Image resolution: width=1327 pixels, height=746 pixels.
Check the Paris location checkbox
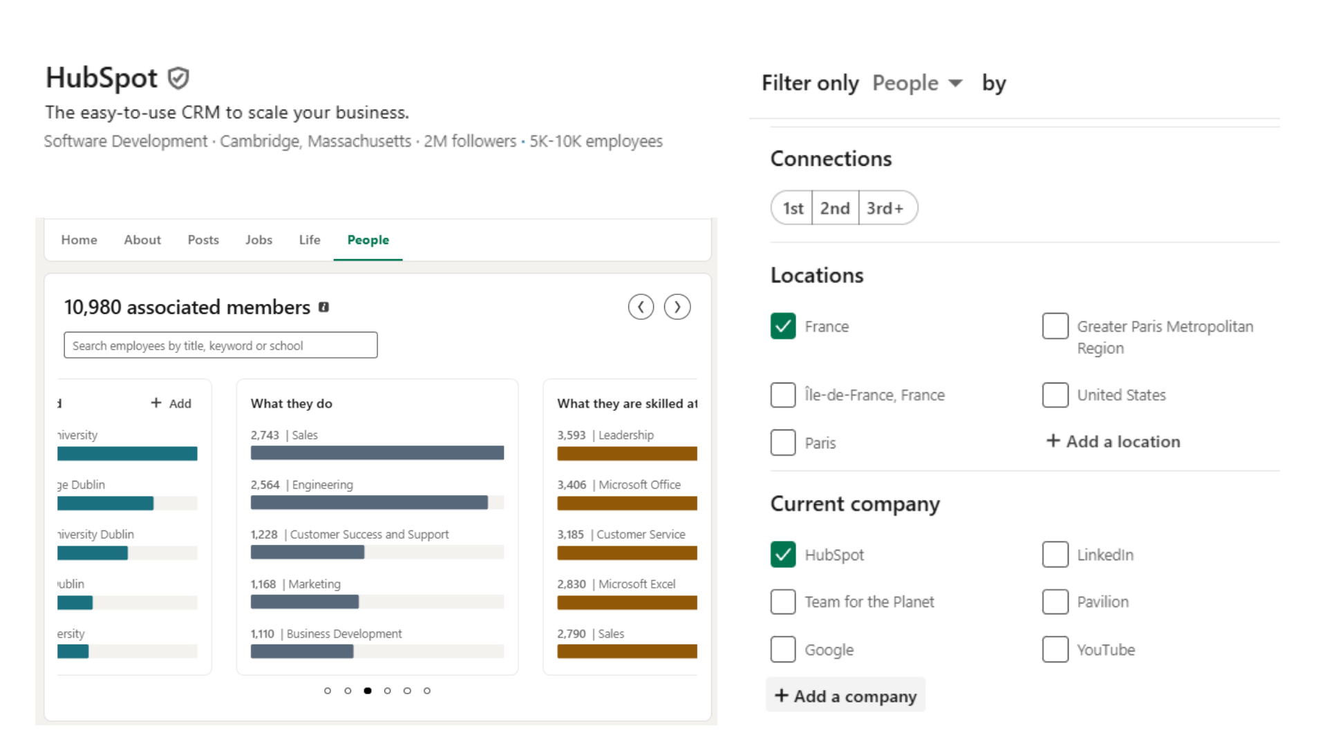[x=783, y=443]
